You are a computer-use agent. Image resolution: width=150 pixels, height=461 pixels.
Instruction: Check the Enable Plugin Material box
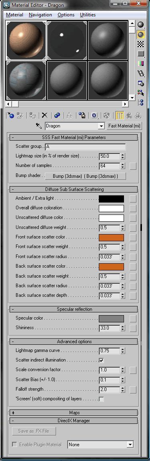point(14,444)
